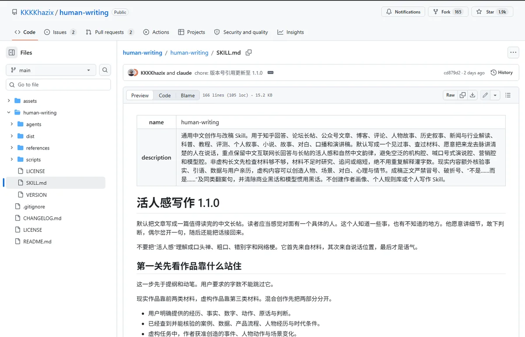Image resolution: width=525 pixels, height=337 pixels.
Task: Expand the agents folder chevron
Action: (12, 124)
